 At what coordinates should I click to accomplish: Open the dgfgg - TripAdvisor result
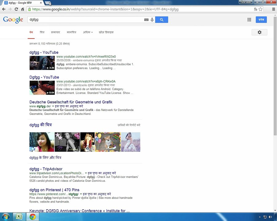(46, 169)
